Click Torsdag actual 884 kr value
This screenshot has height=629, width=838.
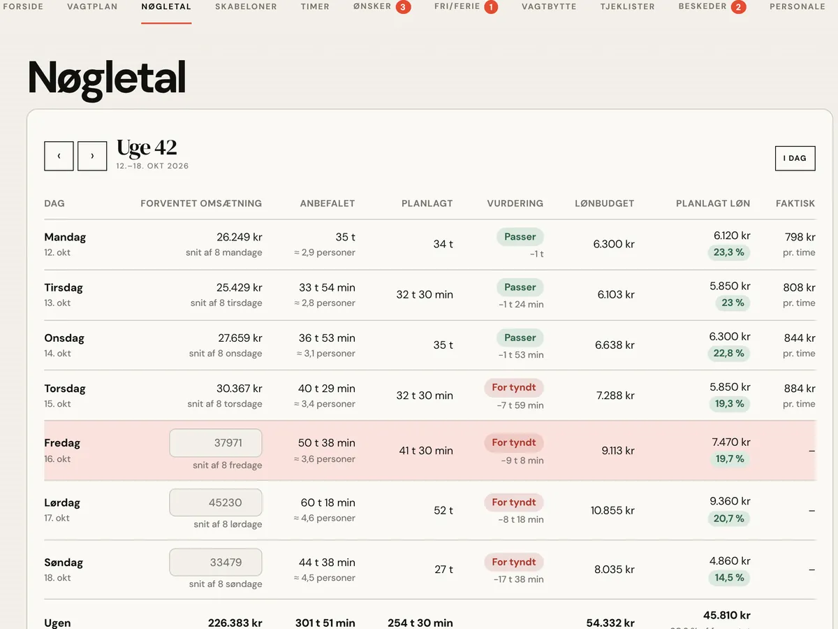(x=800, y=388)
